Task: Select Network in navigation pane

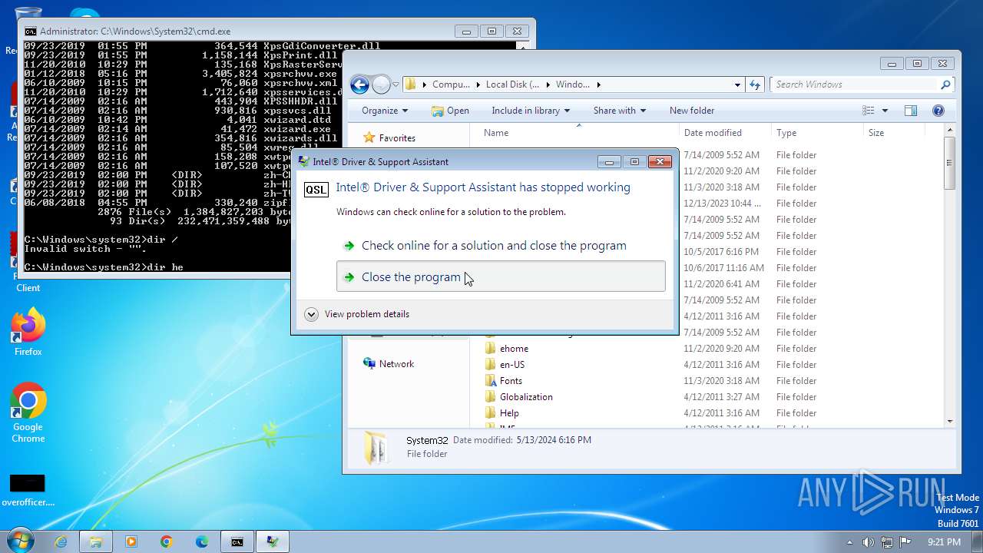Action: tap(396, 364)
